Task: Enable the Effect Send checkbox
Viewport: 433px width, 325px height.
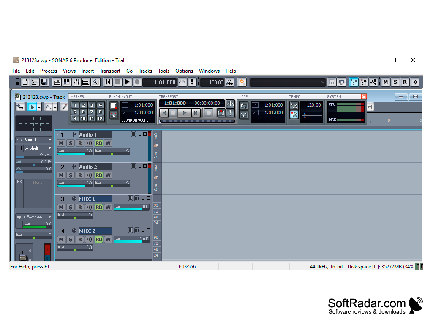Action: tap(19, 225)
